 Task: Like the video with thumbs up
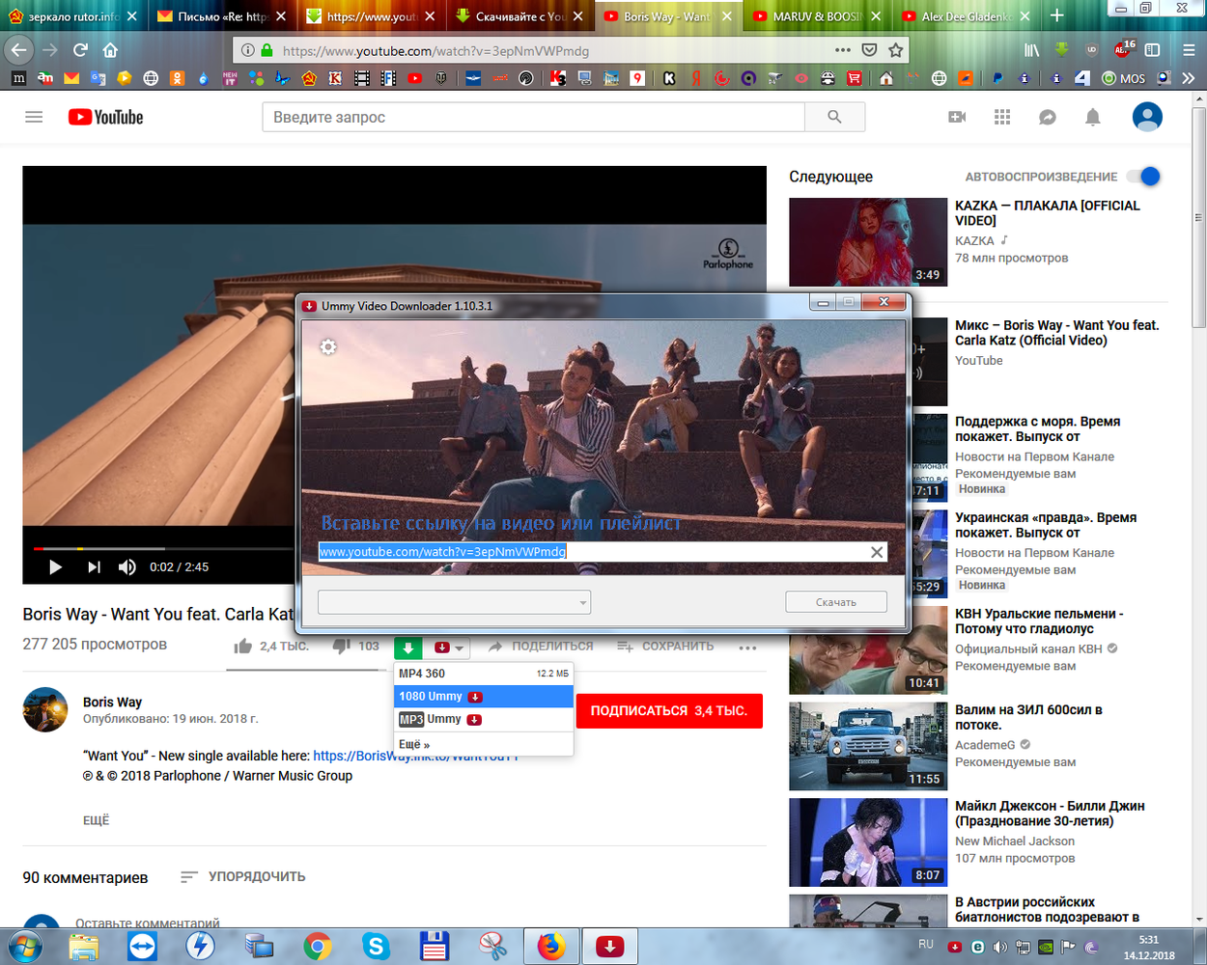pyautogui.click(x=242, y=646)
